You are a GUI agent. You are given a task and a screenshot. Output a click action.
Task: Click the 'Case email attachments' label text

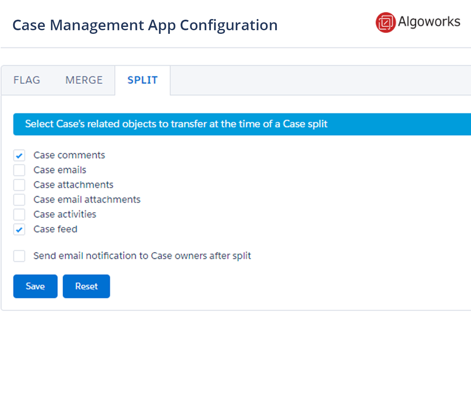pyautogui.click(x=87, y=200)
